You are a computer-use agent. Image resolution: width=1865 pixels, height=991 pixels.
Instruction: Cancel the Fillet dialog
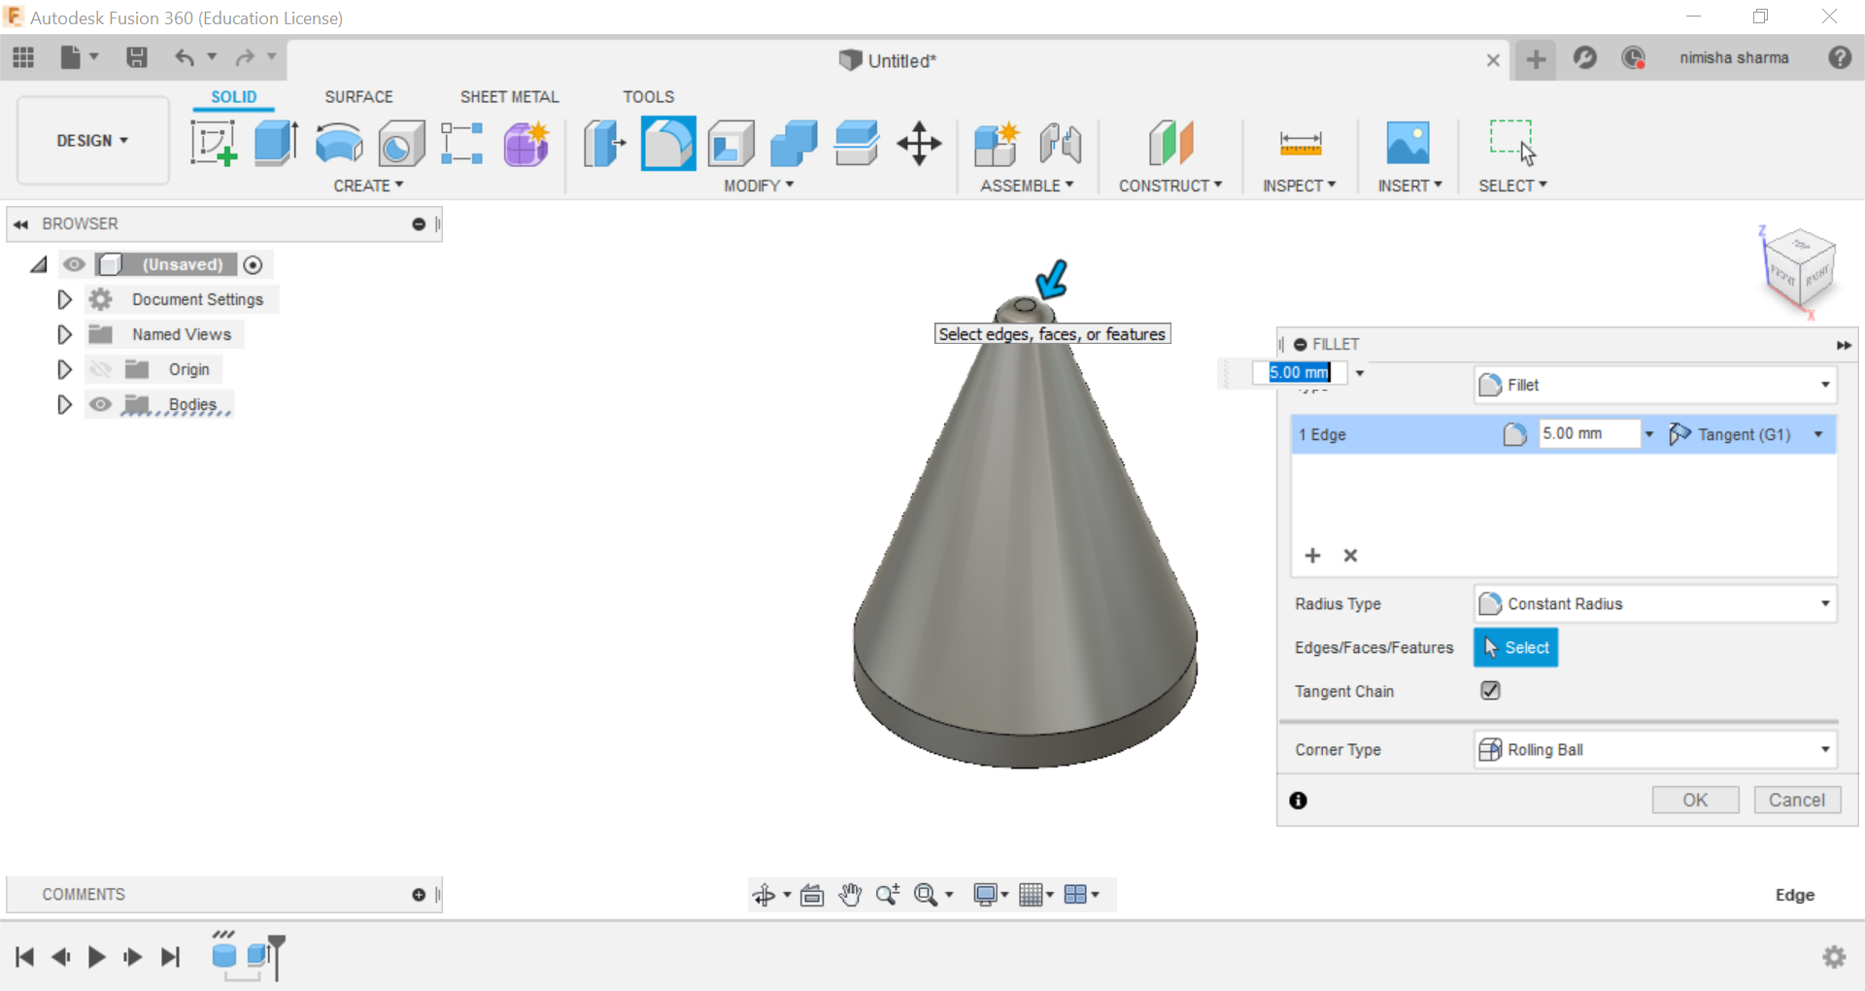click(x=1797, y=800)
